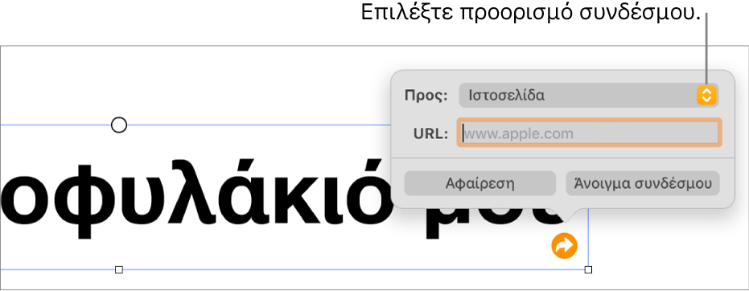Viewport: 749px width, 291px height.
Task: Click the bottom-middle square selection handle
Action: pyautogui.click(x=119, y=270)
